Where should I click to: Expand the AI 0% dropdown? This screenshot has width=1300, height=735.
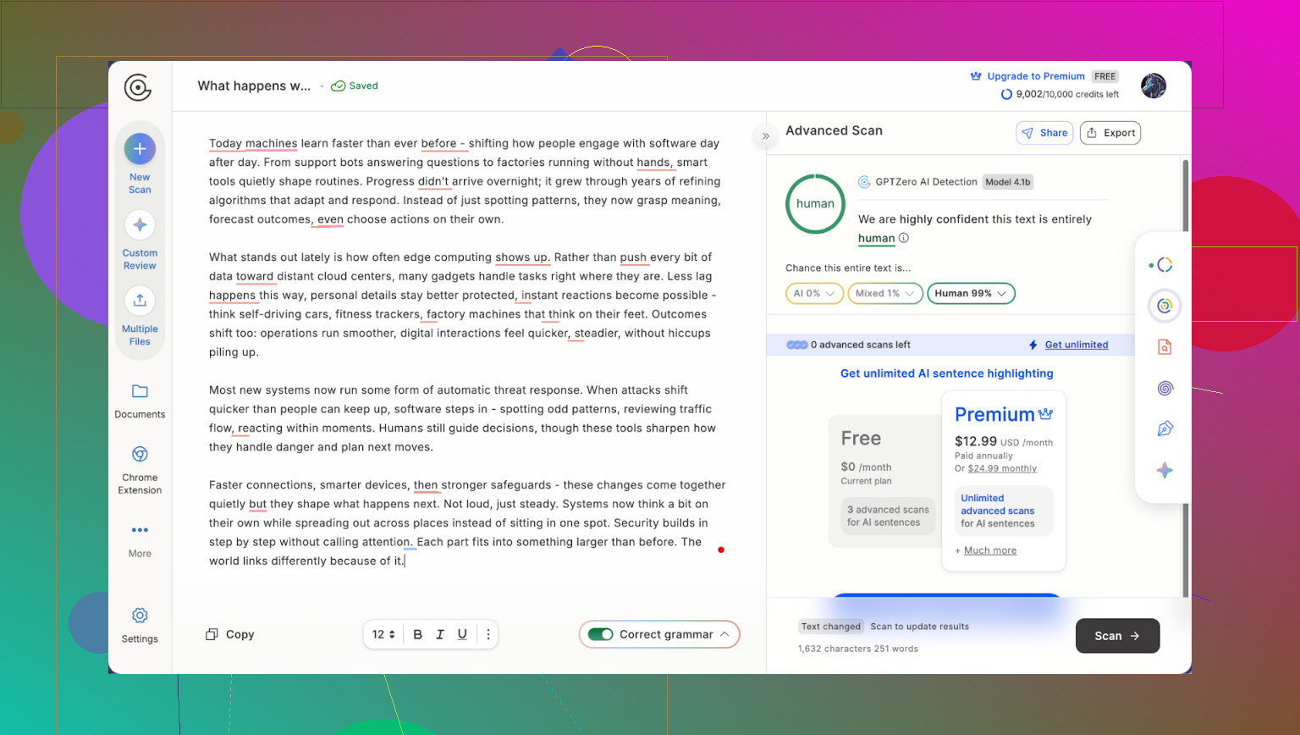pos(814,293)
